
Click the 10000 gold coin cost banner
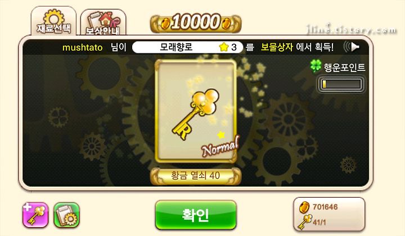(x=196, y=23)
